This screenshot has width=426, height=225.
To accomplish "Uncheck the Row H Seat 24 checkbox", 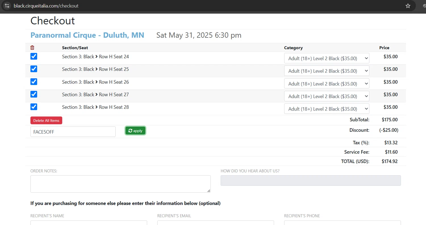I will coord(34,56).
